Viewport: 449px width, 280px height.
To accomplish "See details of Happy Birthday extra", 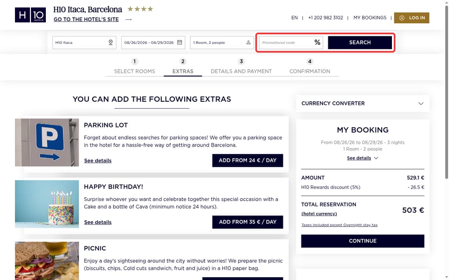I will pyautogui.click(x=98, y=222).
